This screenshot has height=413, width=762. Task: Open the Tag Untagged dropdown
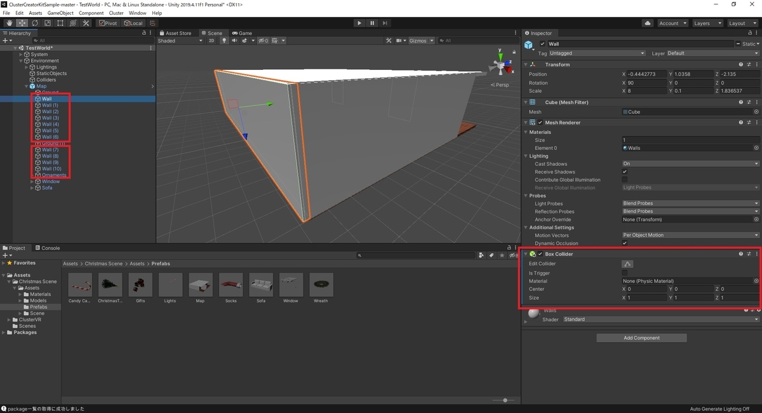(597, 53)
